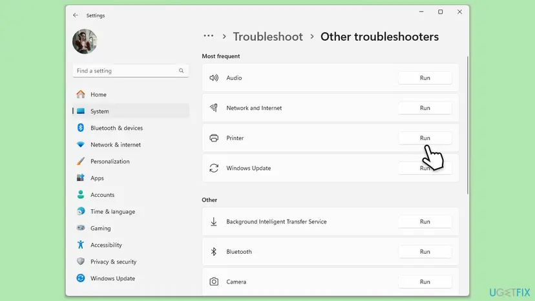Viewport: 535px width, 301px height.
Task: Click the vertical scrollbar of troubleshooters list
Action: pos(467,125)
